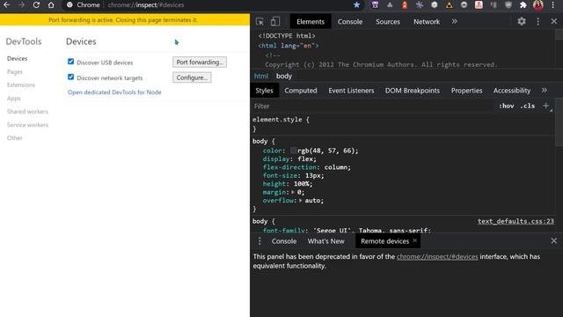Click the Styles Filter input field

point(373,106)
